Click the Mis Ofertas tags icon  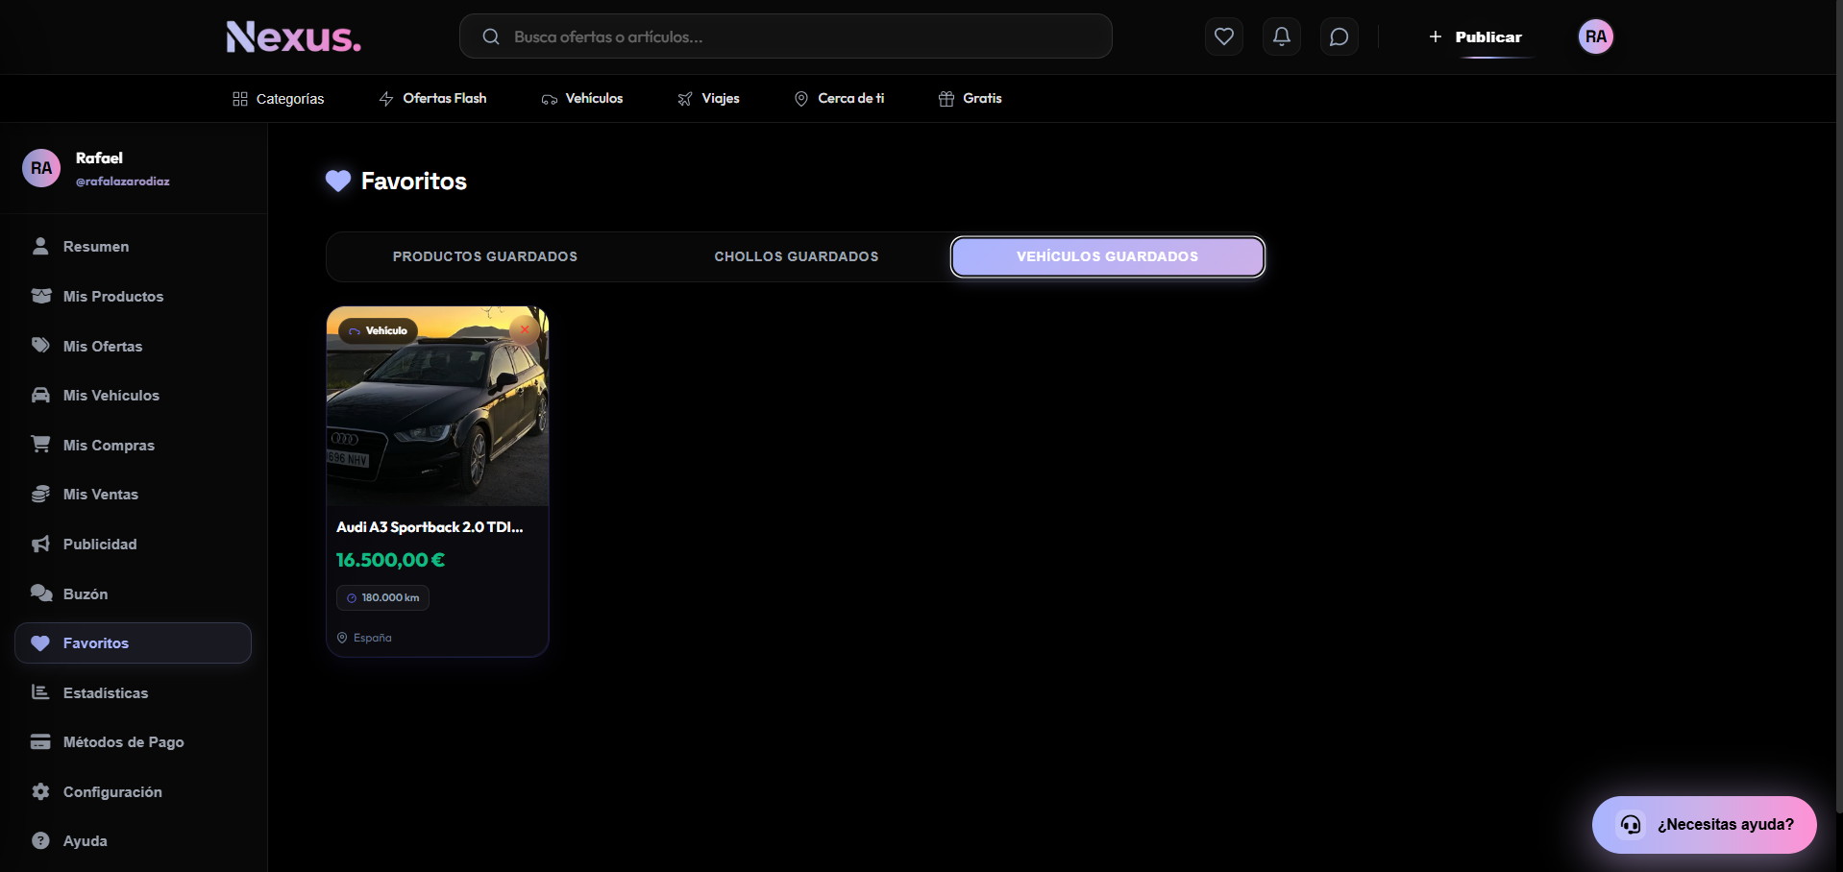click(40, 346)
